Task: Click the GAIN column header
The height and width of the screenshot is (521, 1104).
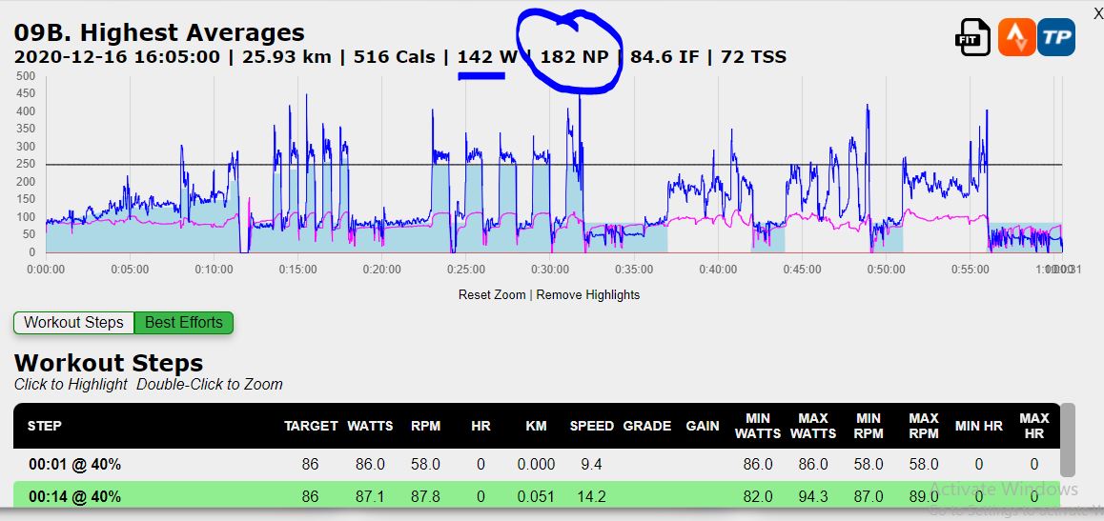Action: tap(703, 426)
